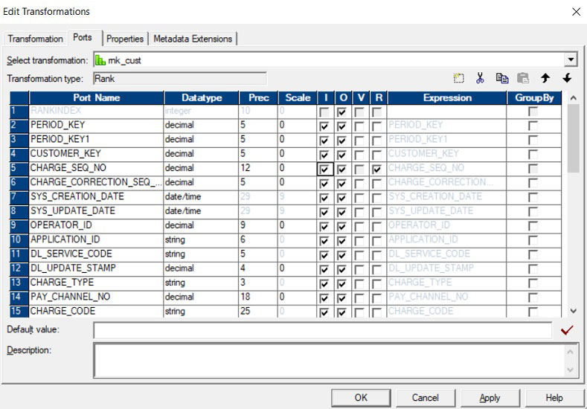The image size is (587, 409).
Task: Click Description scroll down arrow
Action: (570, 370)
